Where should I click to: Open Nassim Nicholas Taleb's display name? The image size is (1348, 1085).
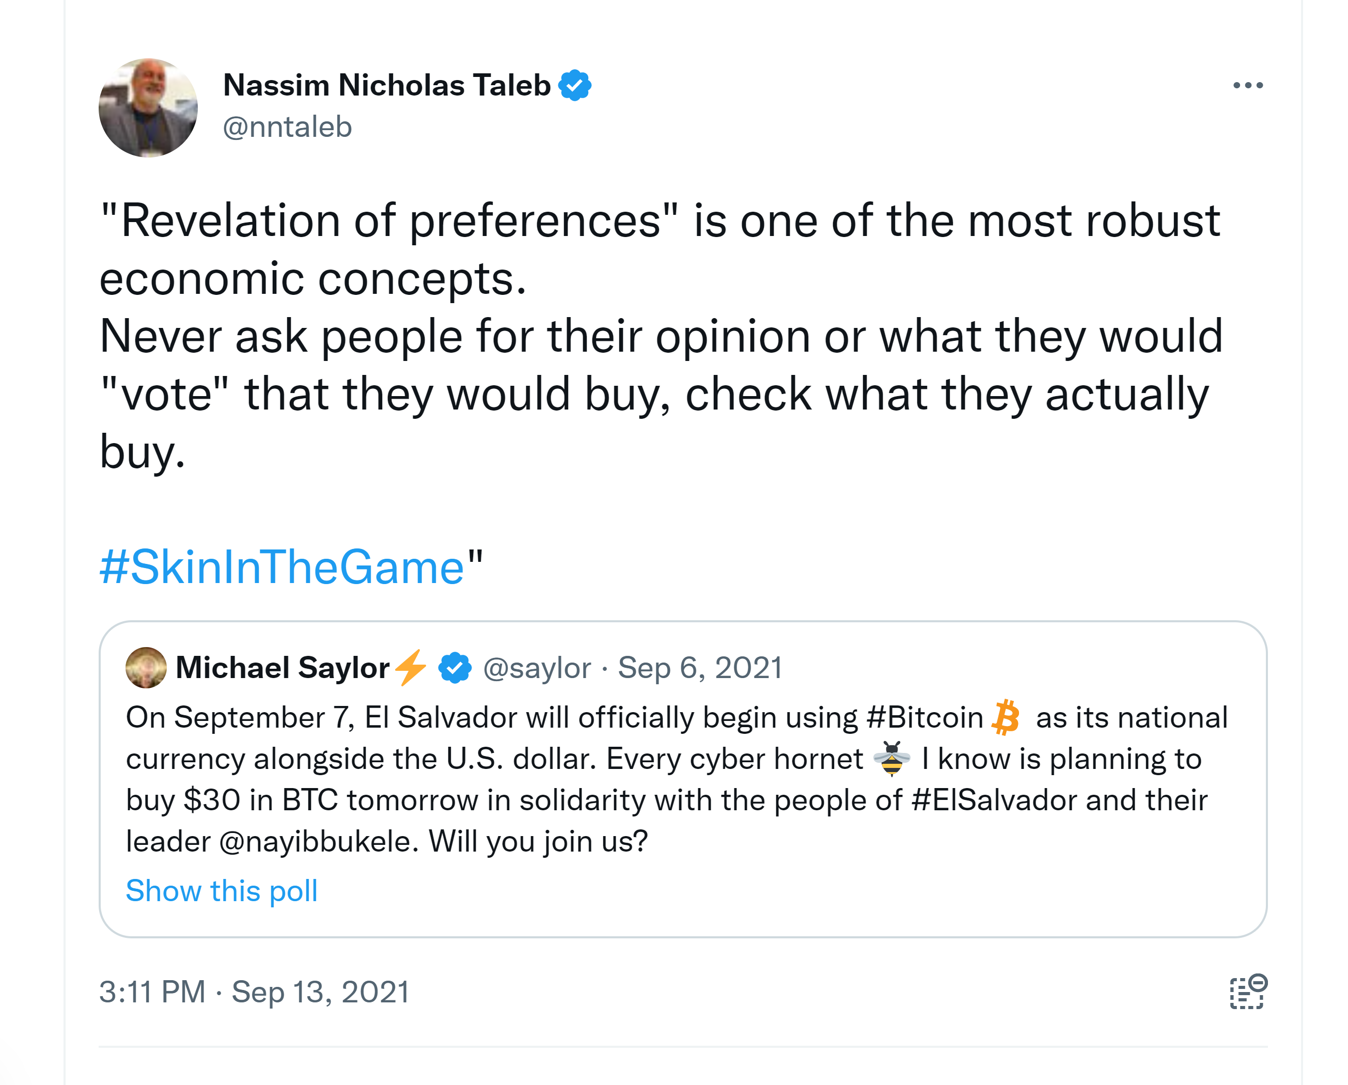386,85
